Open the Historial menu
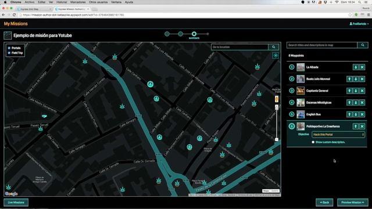Screen dimensions: 372x209 [x=62, y=2]
